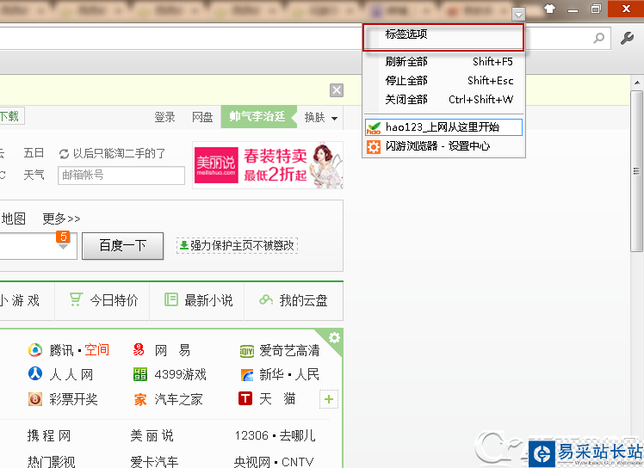
Task: Open the 美丽说 site link
Action: (x=152, y=435)
